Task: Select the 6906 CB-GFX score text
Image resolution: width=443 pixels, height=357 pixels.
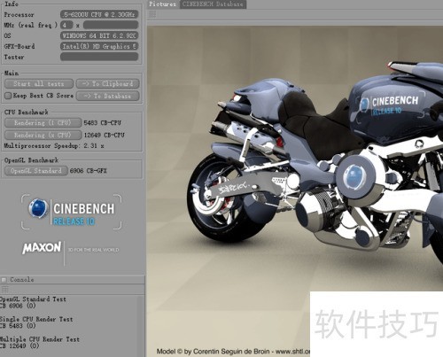Action: point(88,171)
